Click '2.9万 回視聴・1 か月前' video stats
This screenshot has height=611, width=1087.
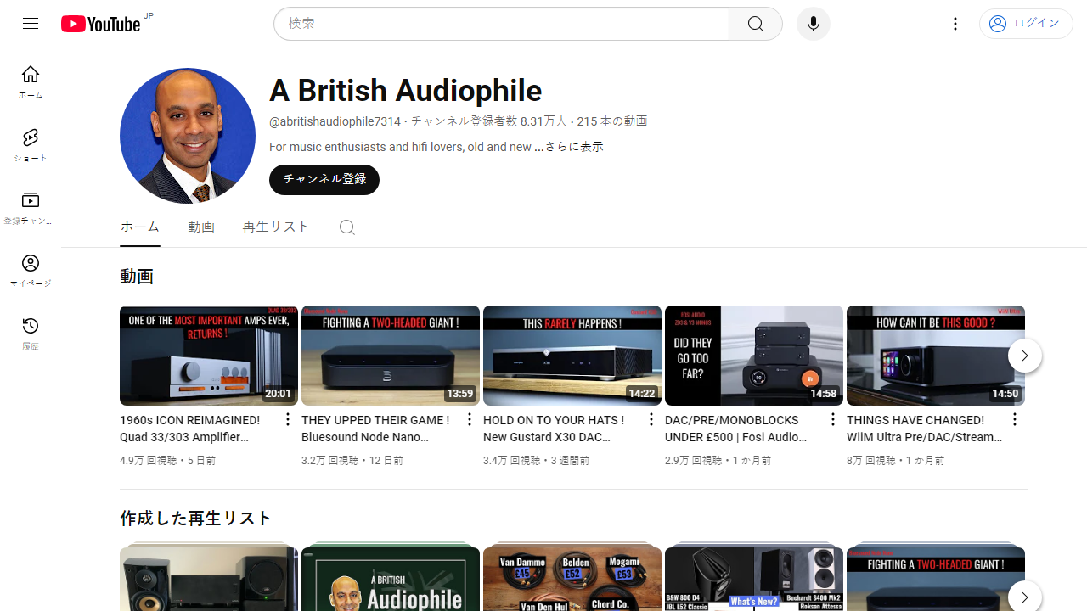click(718, 461)
